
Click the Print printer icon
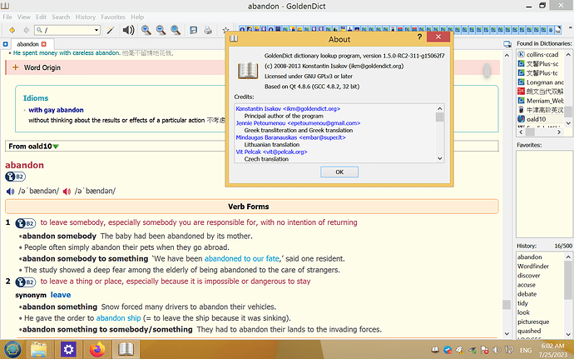[208, 30]
